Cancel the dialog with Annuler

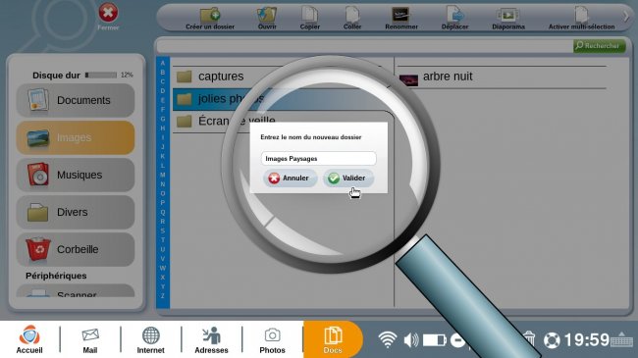290,179
